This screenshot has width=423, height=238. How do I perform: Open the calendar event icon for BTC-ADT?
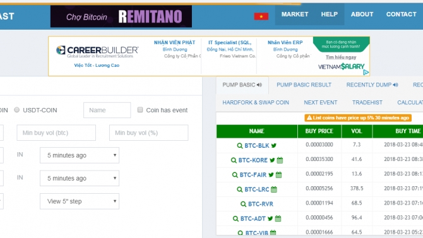278,218
